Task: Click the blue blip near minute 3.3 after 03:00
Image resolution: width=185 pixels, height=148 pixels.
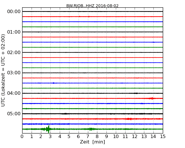Action: click(54, 83)
